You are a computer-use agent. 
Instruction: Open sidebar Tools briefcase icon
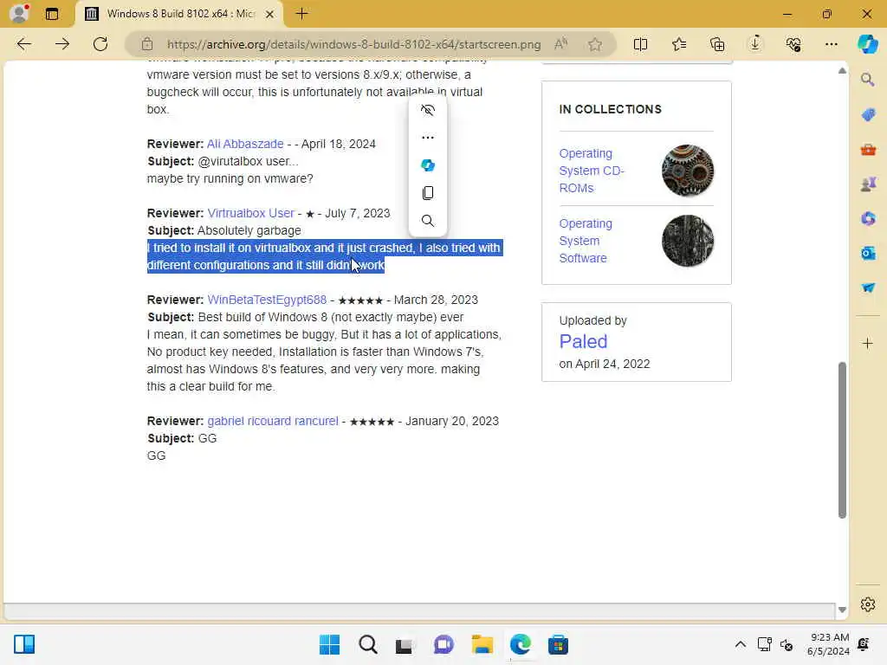(x=868, y=150)
